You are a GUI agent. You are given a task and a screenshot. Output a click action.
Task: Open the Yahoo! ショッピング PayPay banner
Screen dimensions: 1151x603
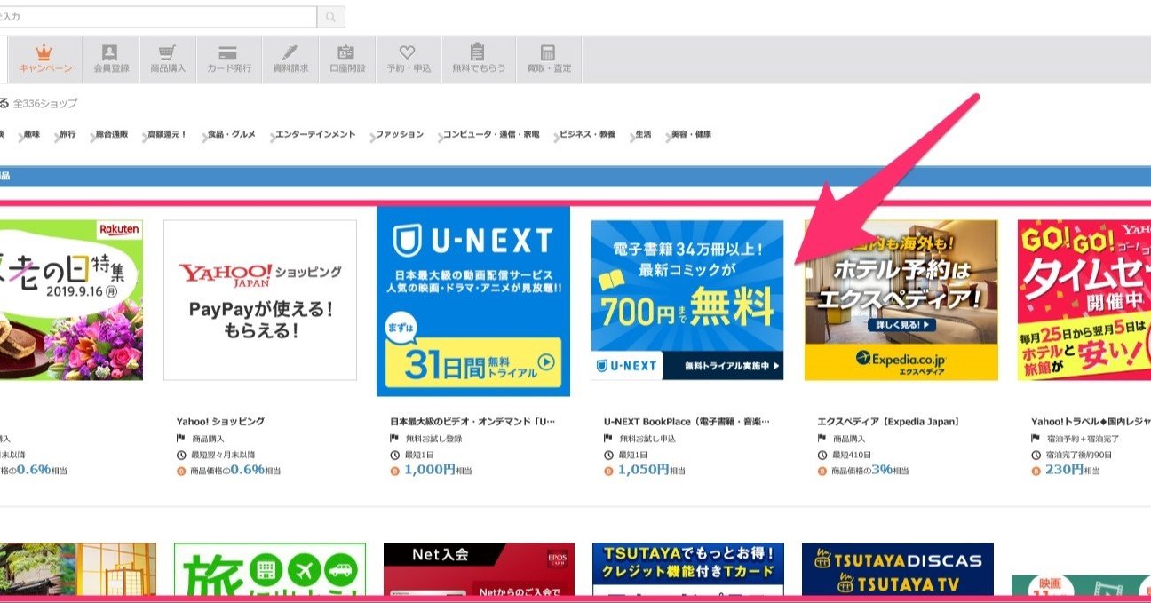coord(260,300)
